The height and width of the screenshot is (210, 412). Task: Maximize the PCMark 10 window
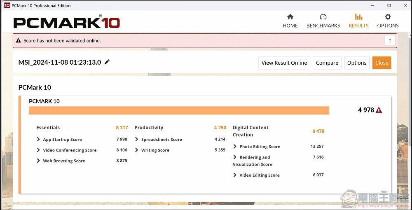point(389,5)
